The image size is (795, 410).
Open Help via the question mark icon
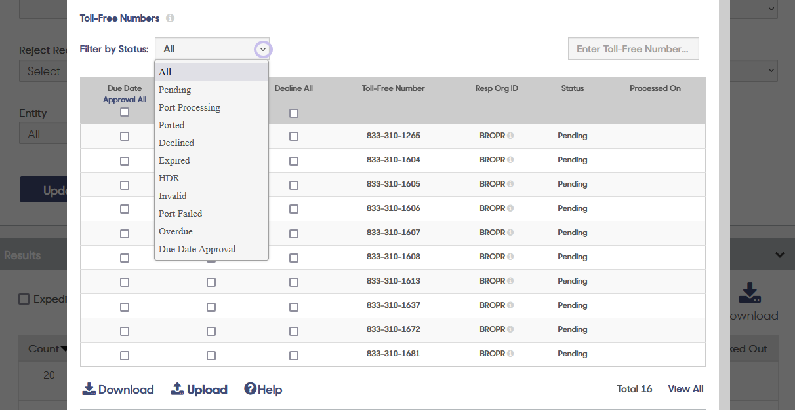click(x=251, y=389)
